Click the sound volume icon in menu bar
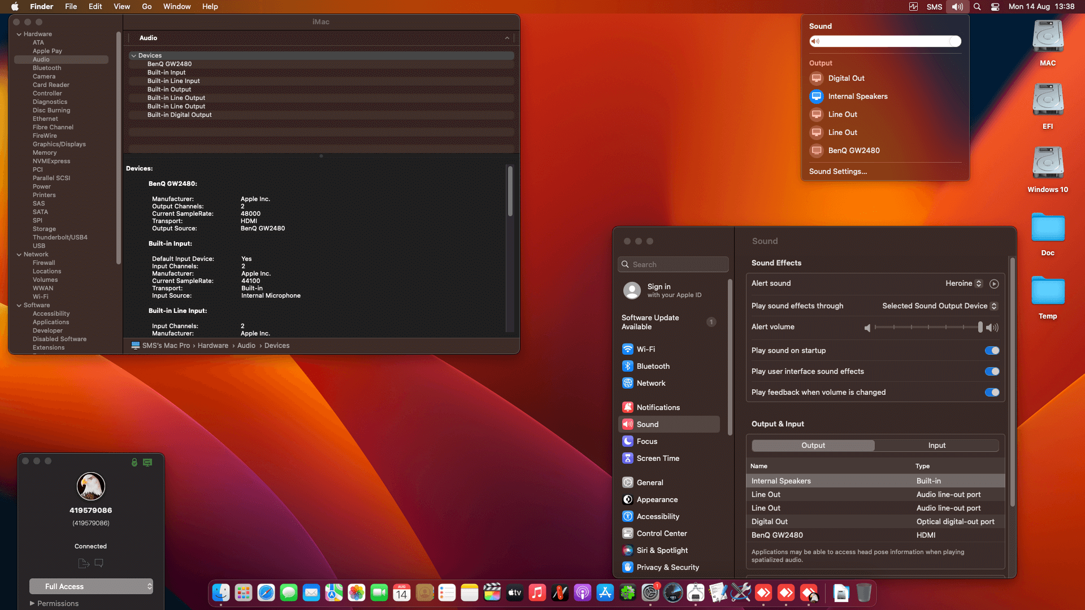This screenshot has width=1085, height=610. click(957, 7)
